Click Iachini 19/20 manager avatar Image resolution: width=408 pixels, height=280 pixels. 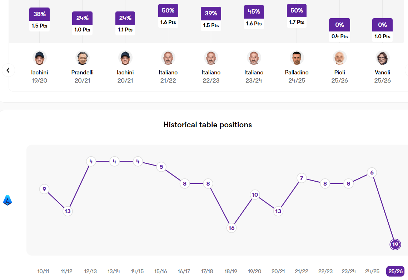pyautogui.click(x=40, y=58)
